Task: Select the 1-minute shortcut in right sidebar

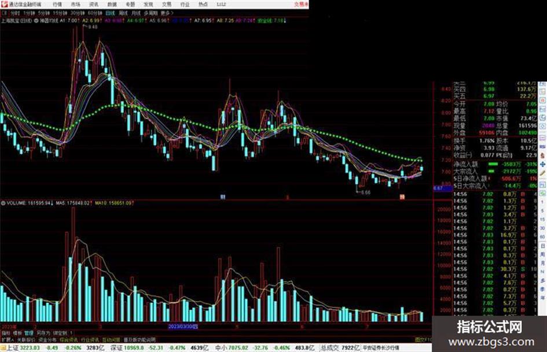Action: coord(542,202)
